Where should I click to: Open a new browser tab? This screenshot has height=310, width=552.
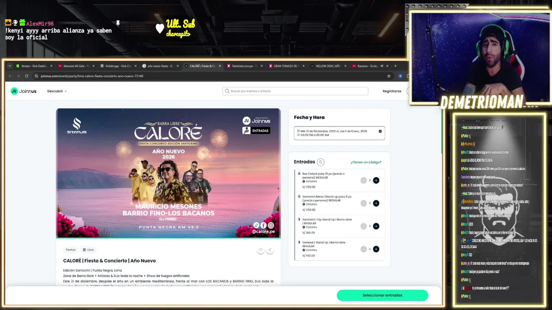395,66
